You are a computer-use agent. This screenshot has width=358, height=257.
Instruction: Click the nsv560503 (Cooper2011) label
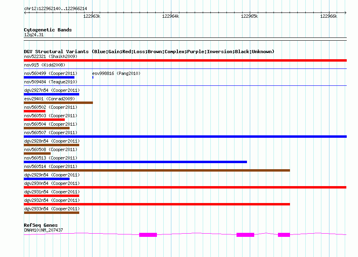(x=51, y=116)
